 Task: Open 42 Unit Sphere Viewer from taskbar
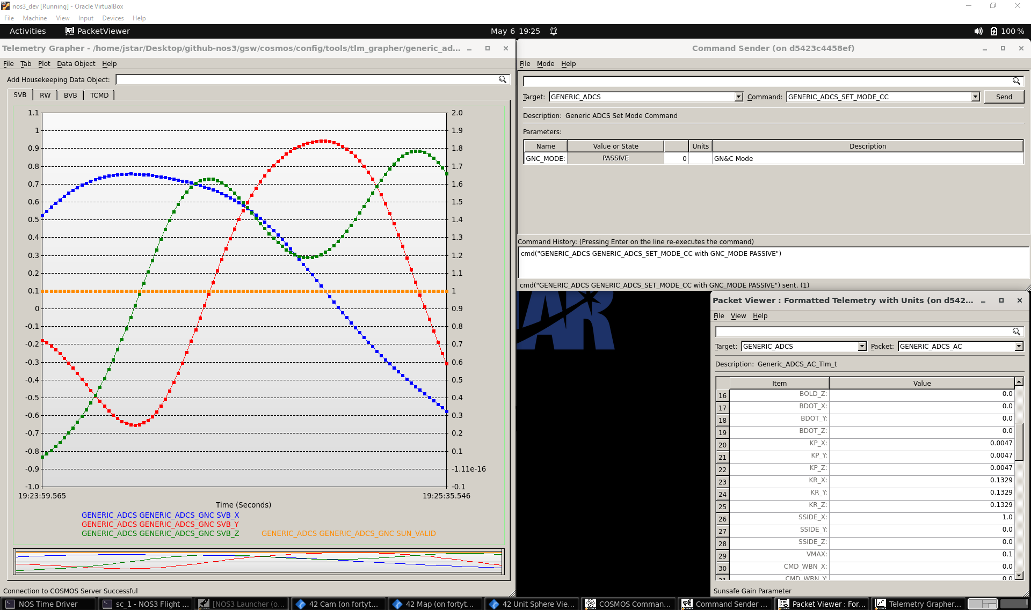(531, 604)
